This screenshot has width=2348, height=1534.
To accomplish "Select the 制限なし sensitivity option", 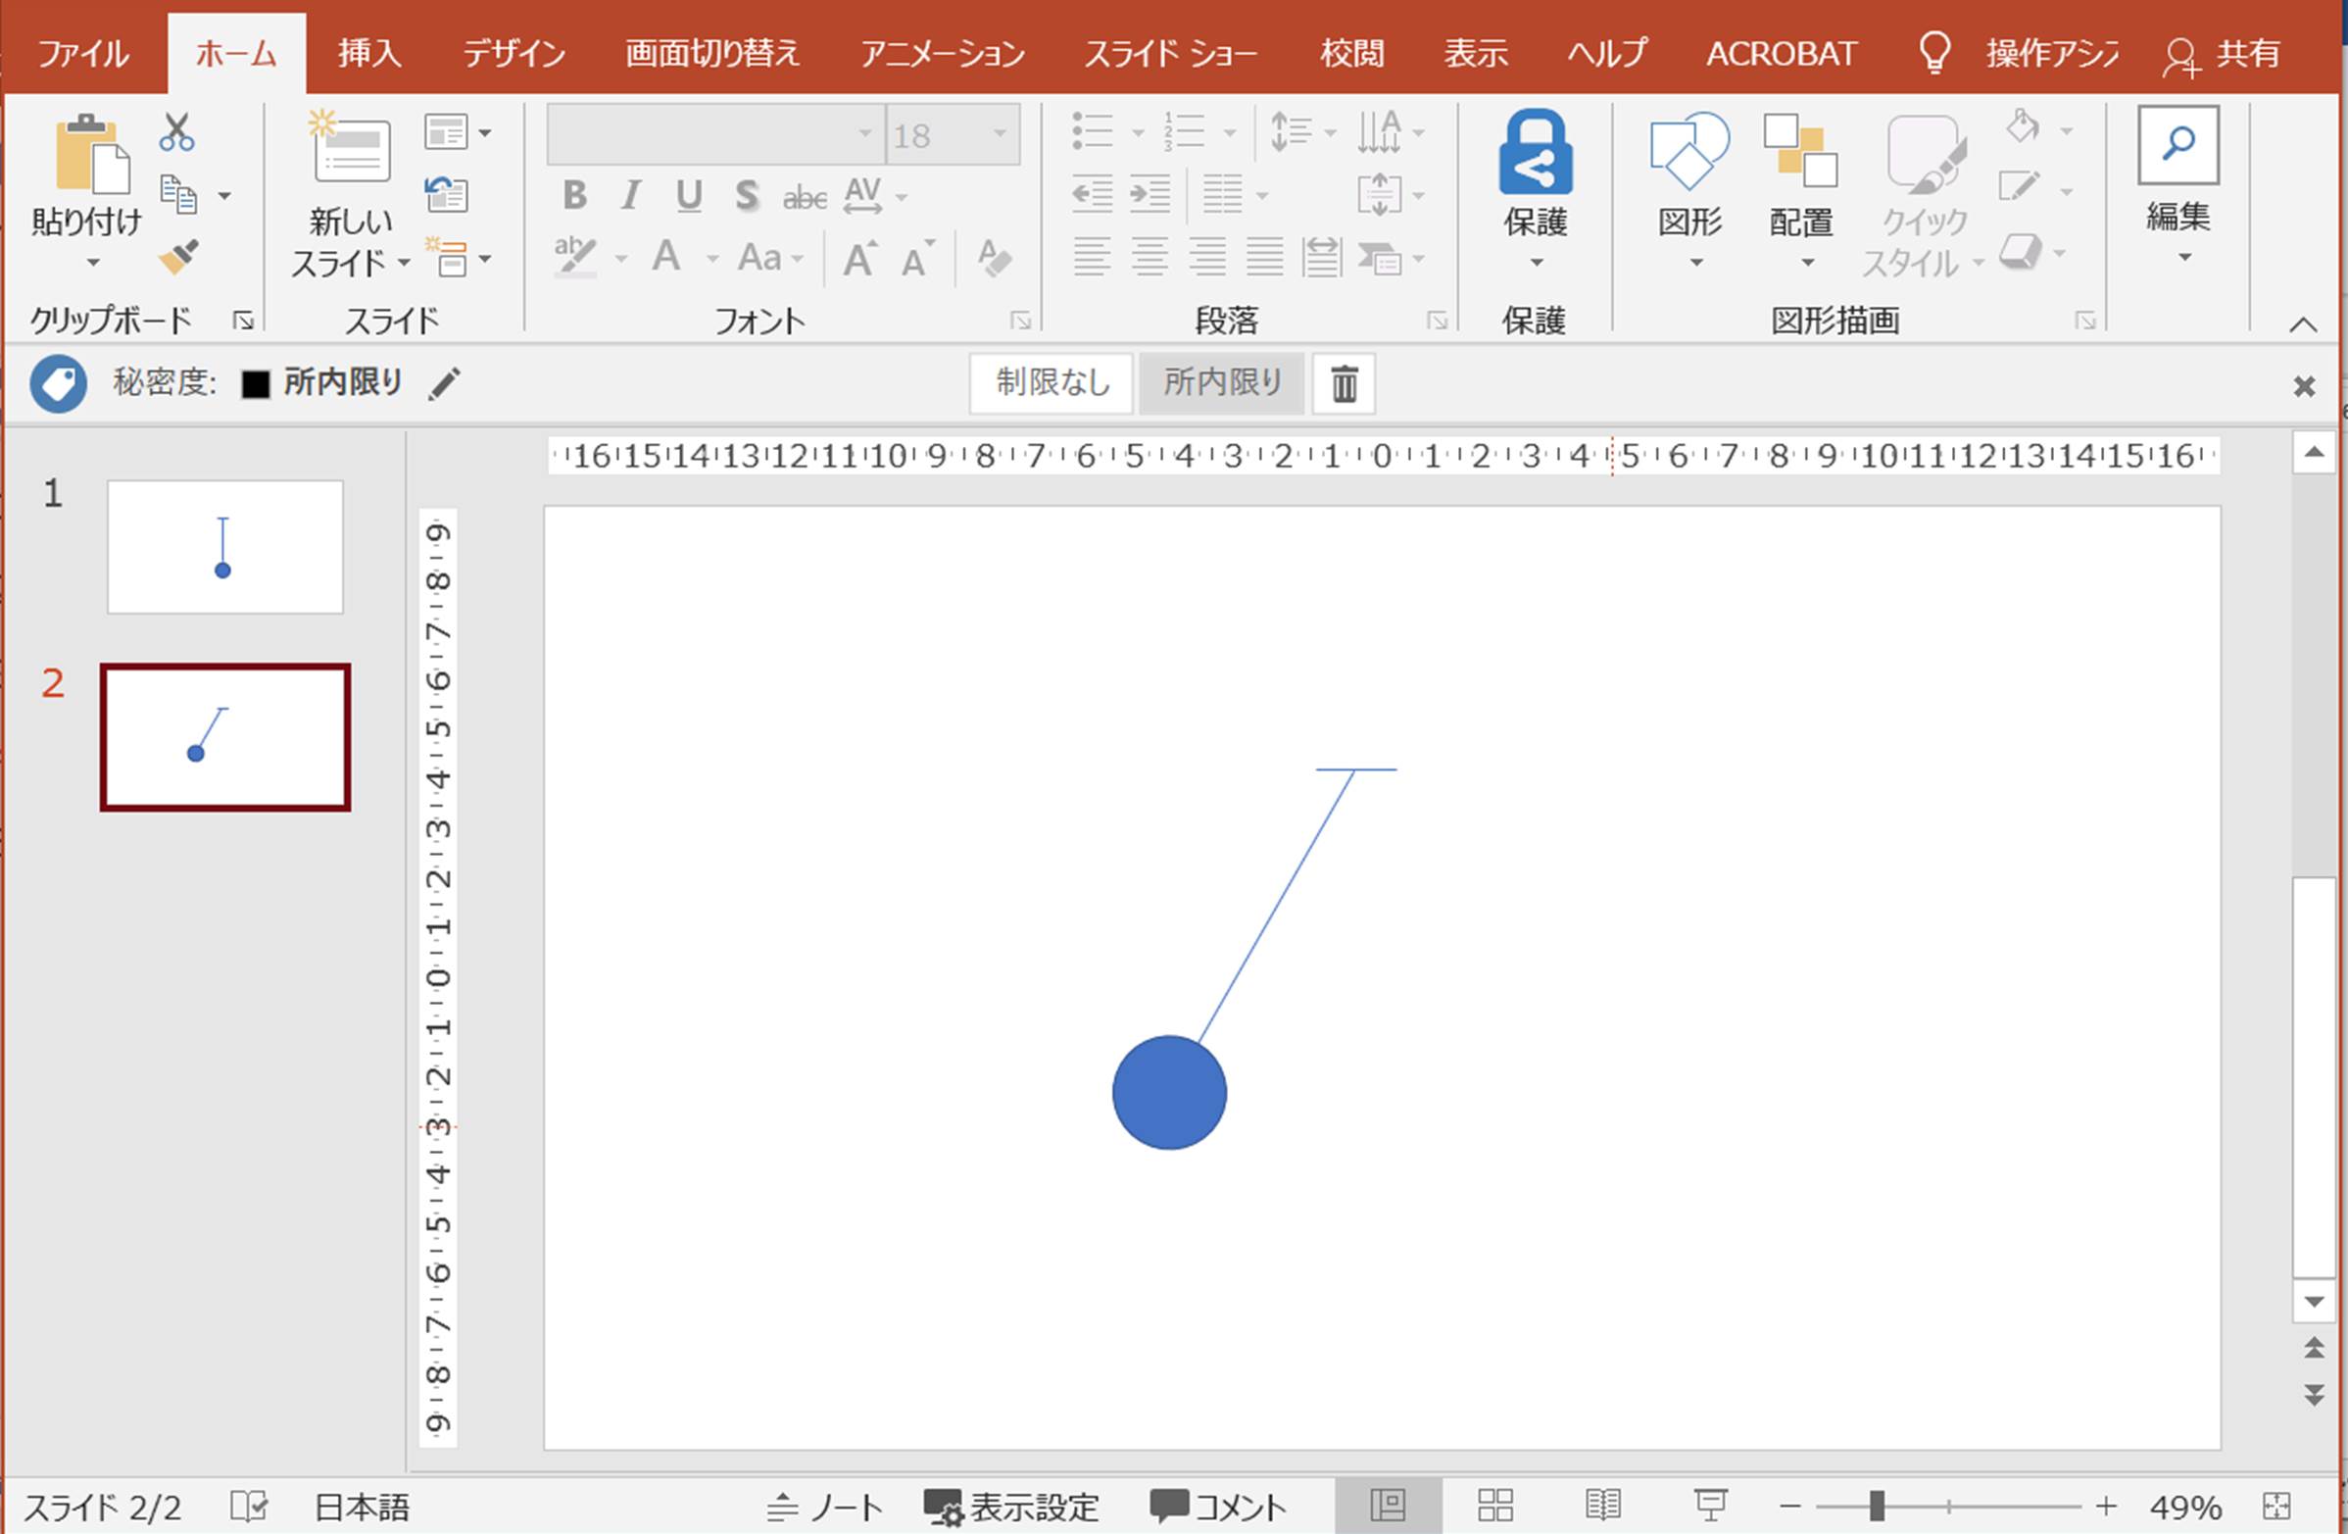I will 1052,382.
